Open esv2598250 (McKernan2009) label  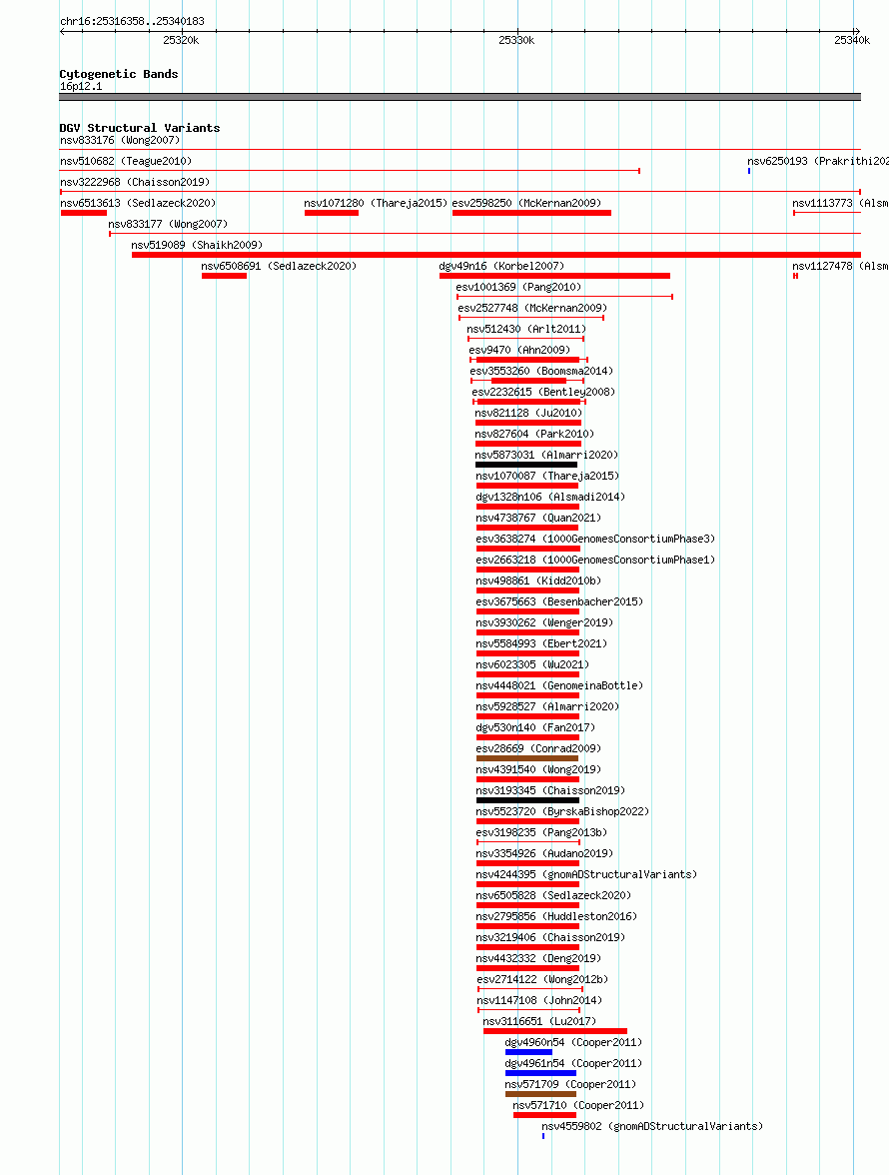coord(526,203)
